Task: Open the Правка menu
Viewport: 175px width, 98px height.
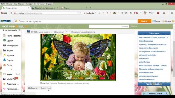Action: pos(9,4)
